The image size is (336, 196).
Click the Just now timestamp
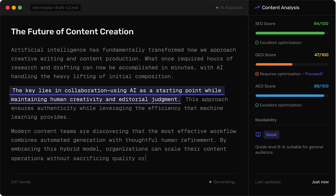pyautogui.click(x=320, y=182)
